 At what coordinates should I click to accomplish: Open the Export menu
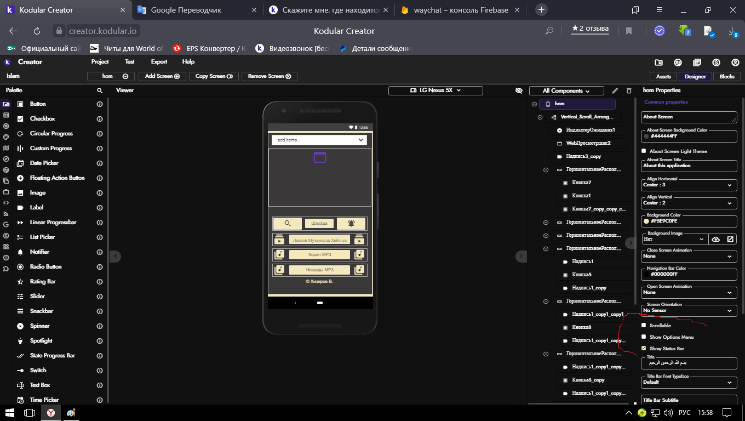point(159,62)
